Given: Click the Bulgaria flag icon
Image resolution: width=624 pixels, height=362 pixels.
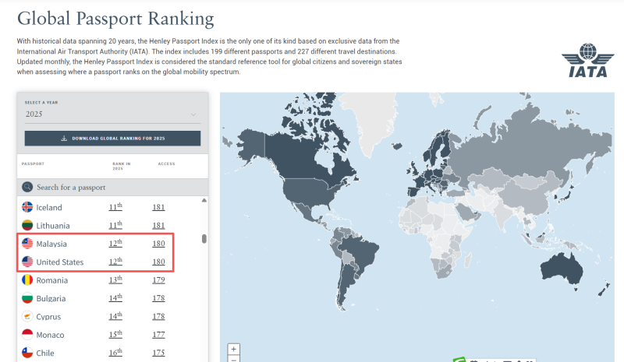Looking at the screenshot, I should tap(27, 298).
